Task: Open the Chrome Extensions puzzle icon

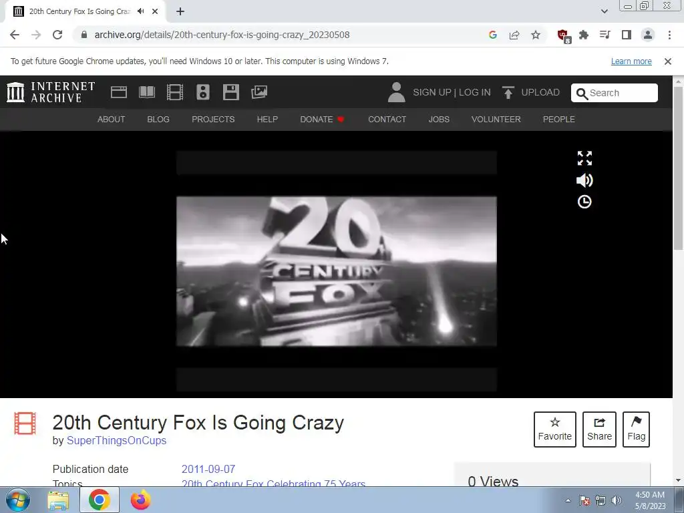Action: [584, 35]
